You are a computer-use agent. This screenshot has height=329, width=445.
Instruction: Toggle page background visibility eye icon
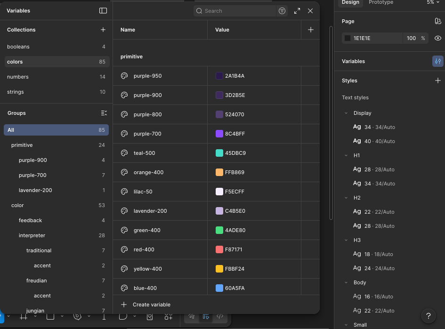pyautogui.click(x=437, y=38)
